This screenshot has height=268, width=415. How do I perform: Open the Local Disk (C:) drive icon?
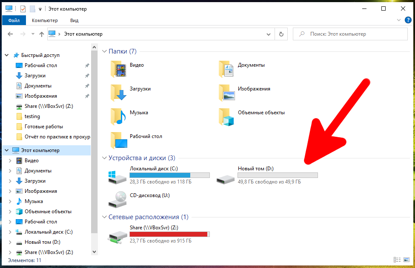(x=117, y=176)
